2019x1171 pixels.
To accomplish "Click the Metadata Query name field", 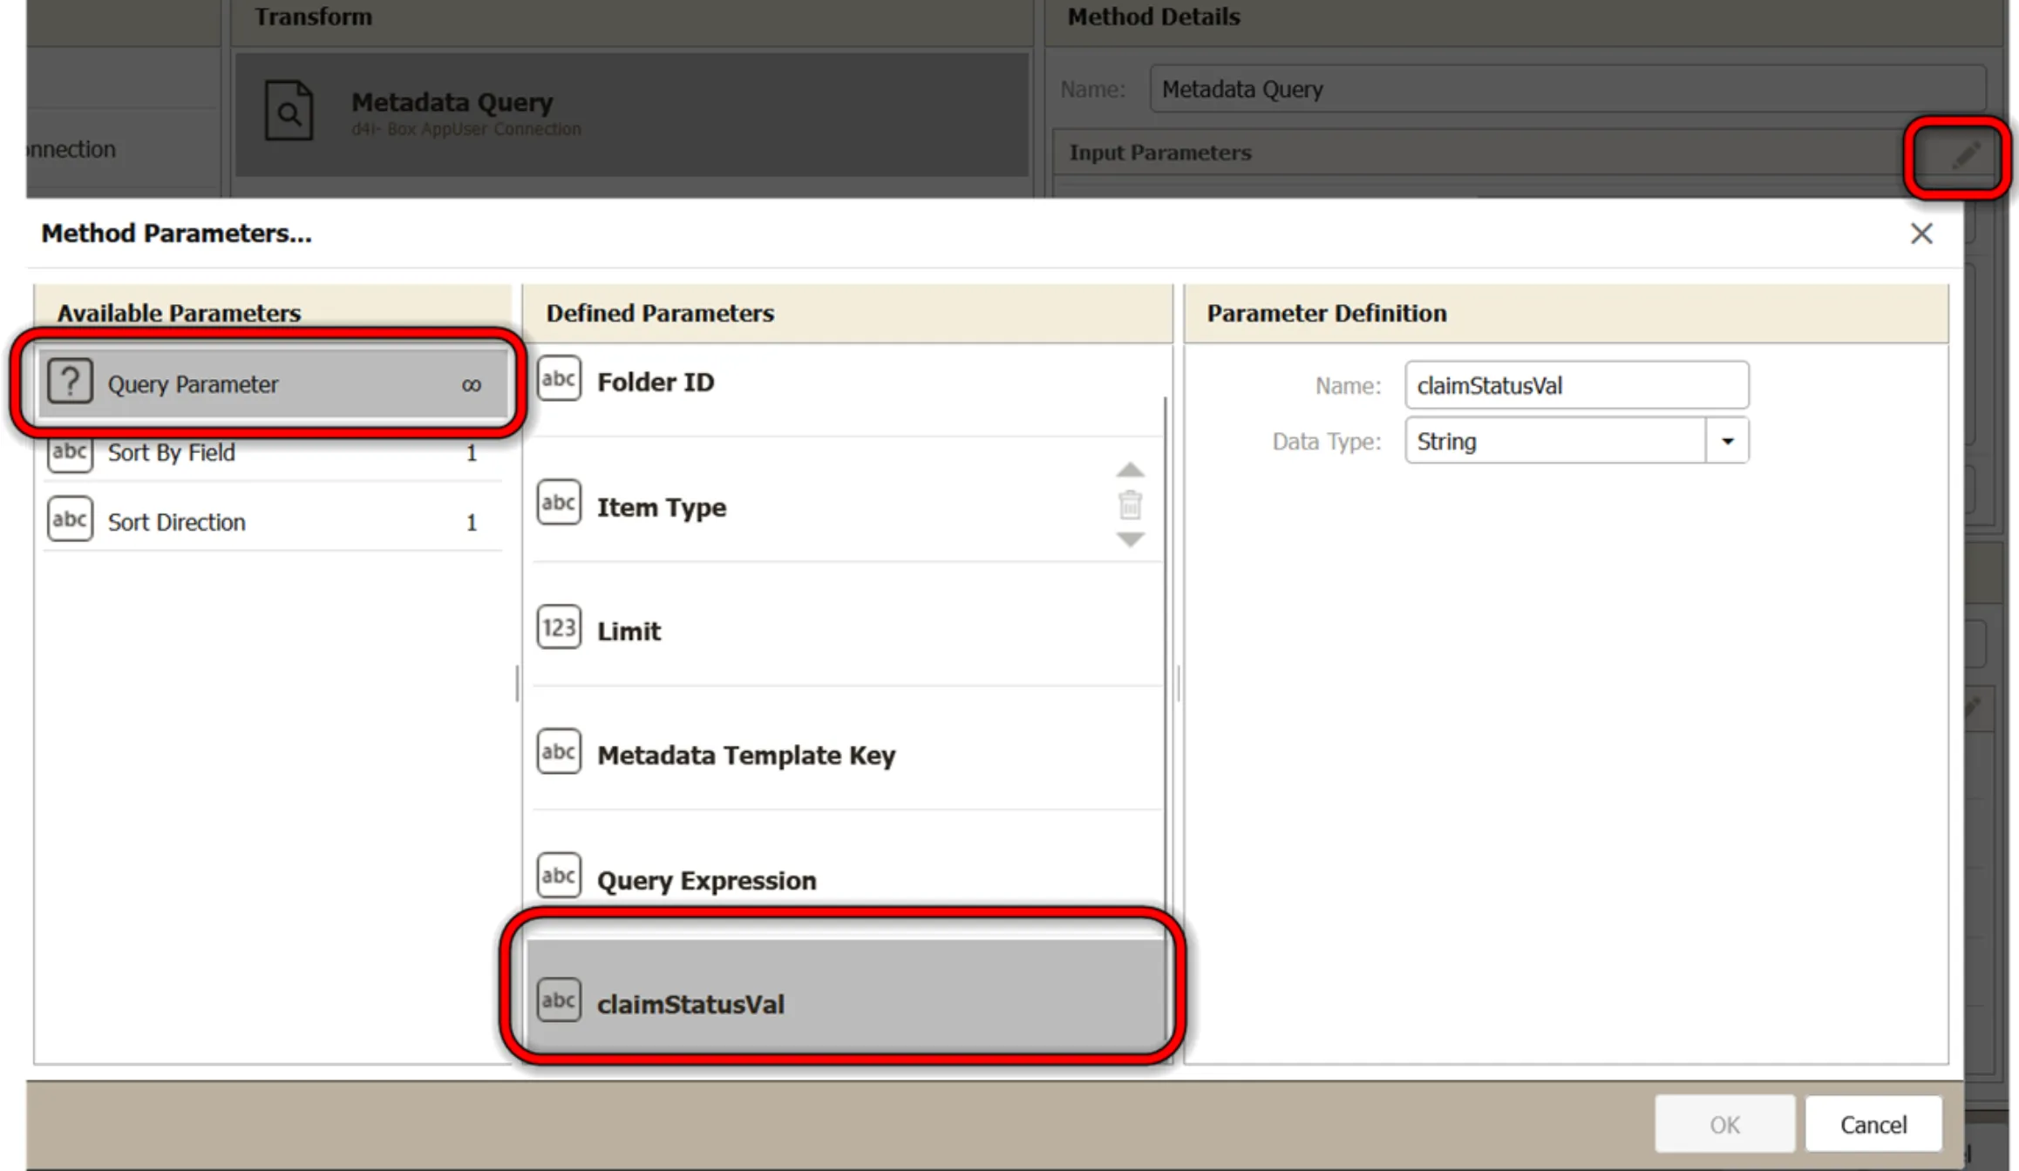I will coord(1567,89).
